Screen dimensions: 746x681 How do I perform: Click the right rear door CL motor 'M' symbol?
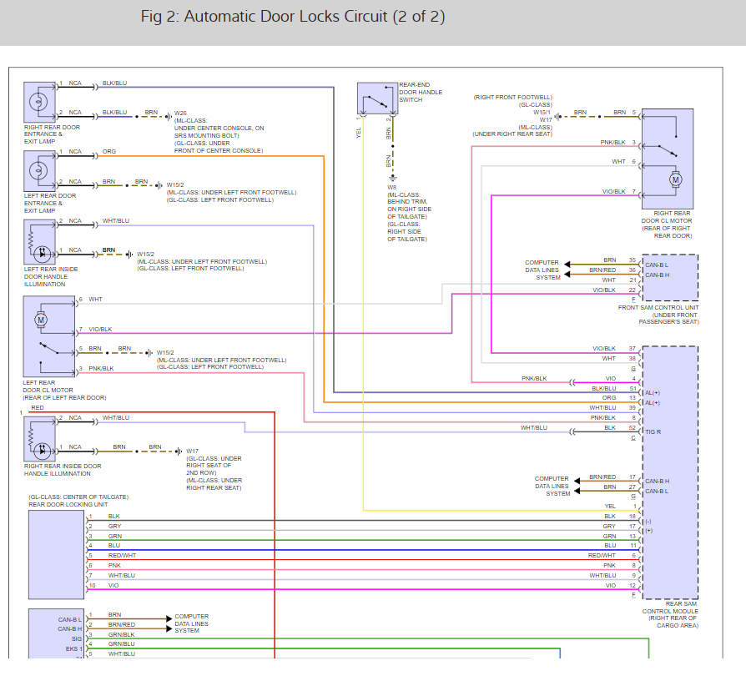pos(676,179)
